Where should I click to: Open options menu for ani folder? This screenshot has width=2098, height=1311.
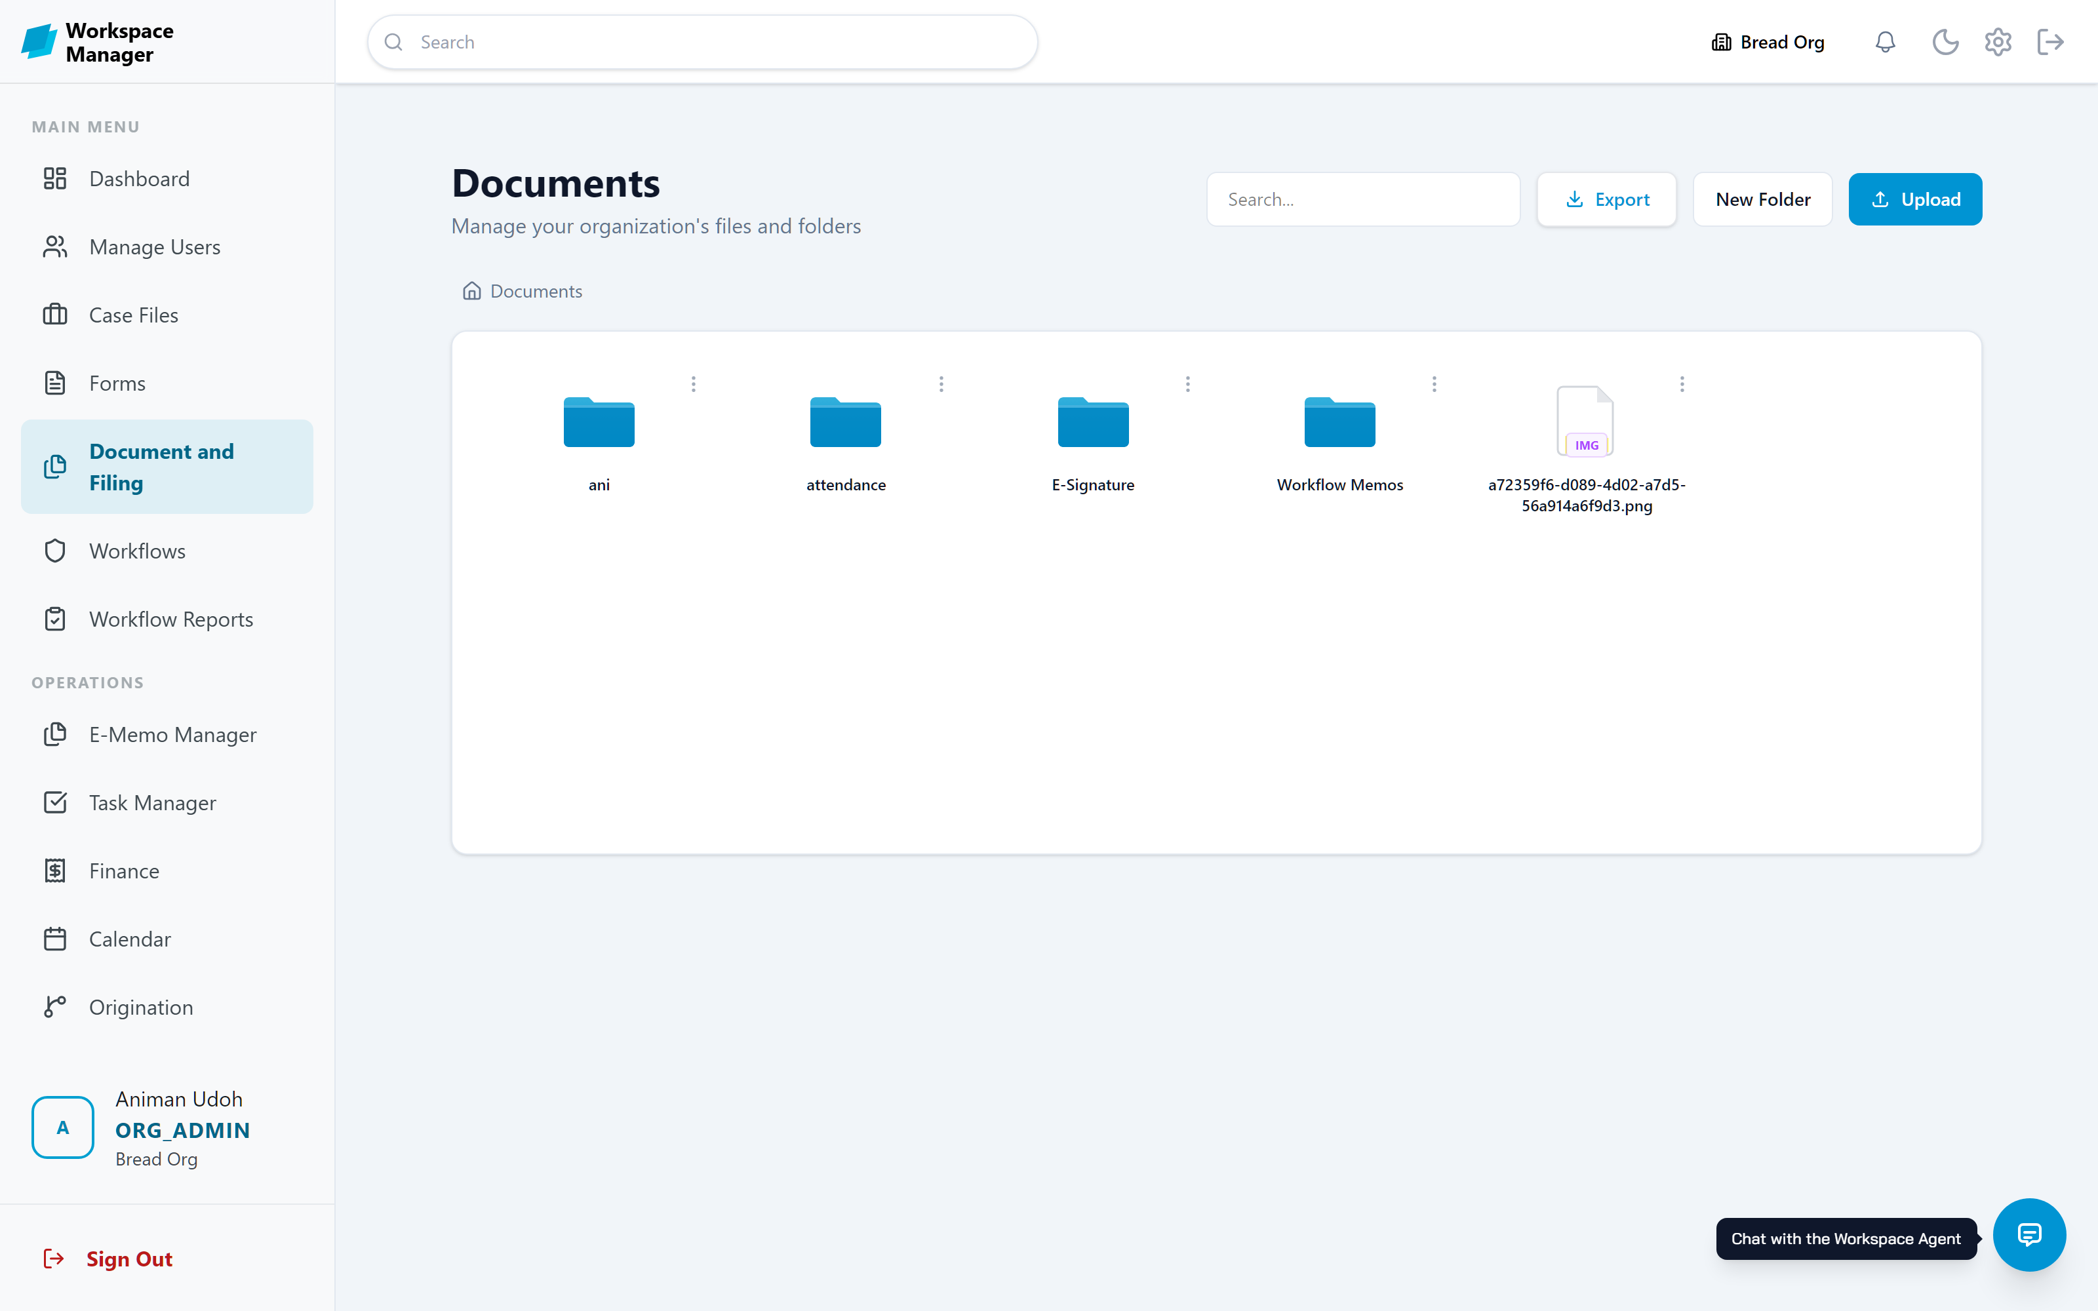tap(694, 384)
